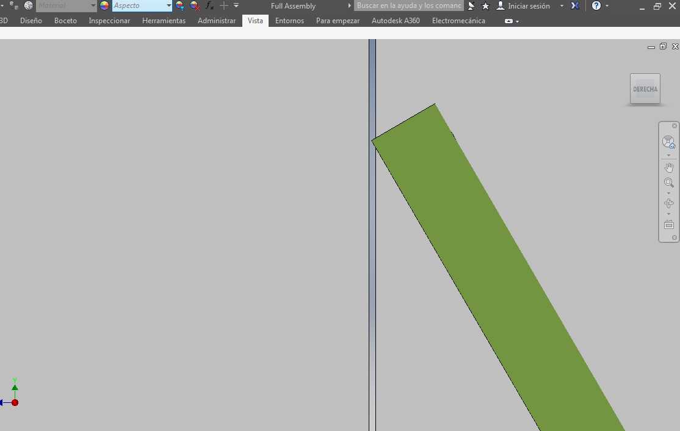Open the help question mark icon
Image resolution: width=680 pixels, height=431 pixels.
click(x=596, y=5)
